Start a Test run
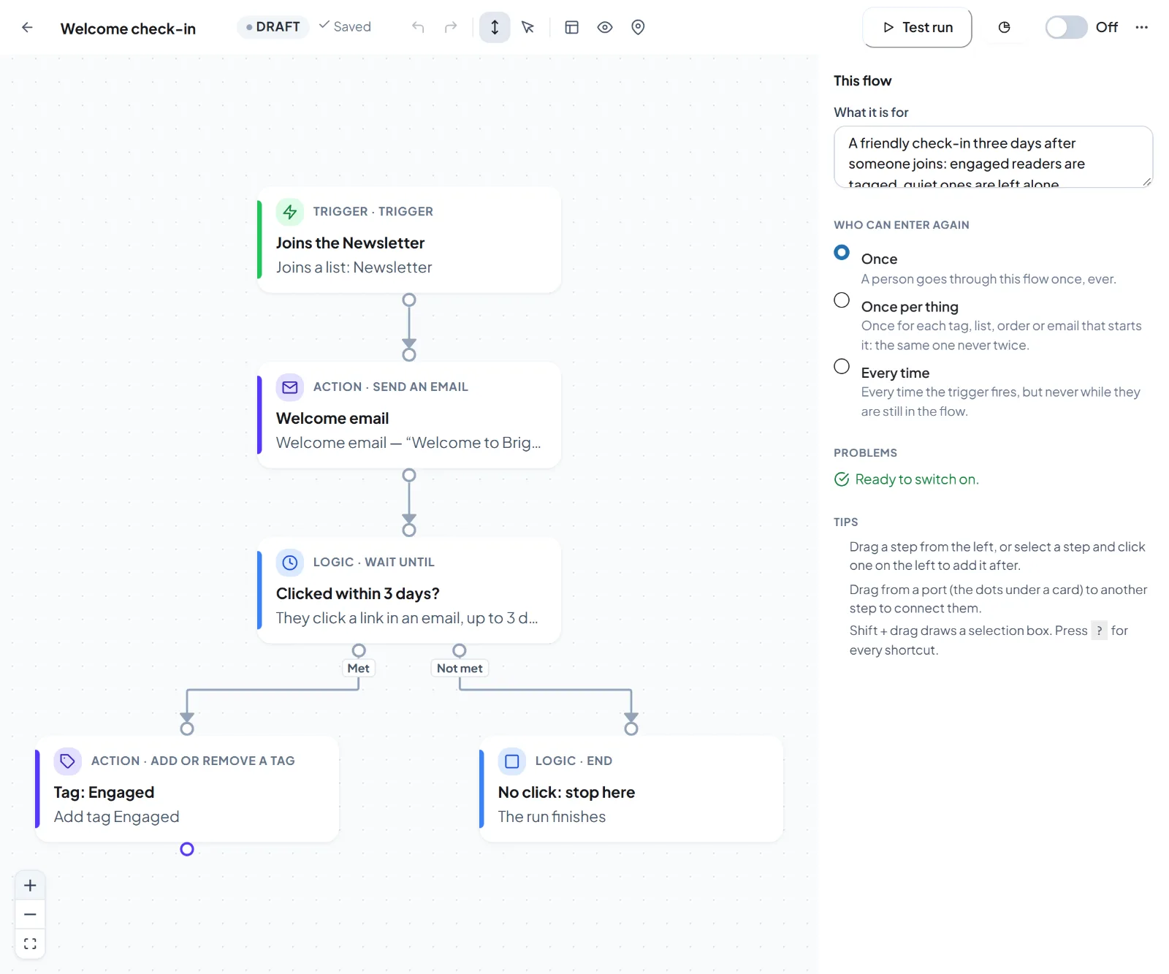This screenshot has height=974, width=1169. [x=917, y=27]
